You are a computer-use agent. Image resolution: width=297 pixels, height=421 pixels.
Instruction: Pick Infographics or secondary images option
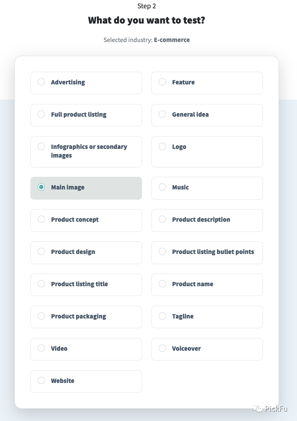coord(41,147)
